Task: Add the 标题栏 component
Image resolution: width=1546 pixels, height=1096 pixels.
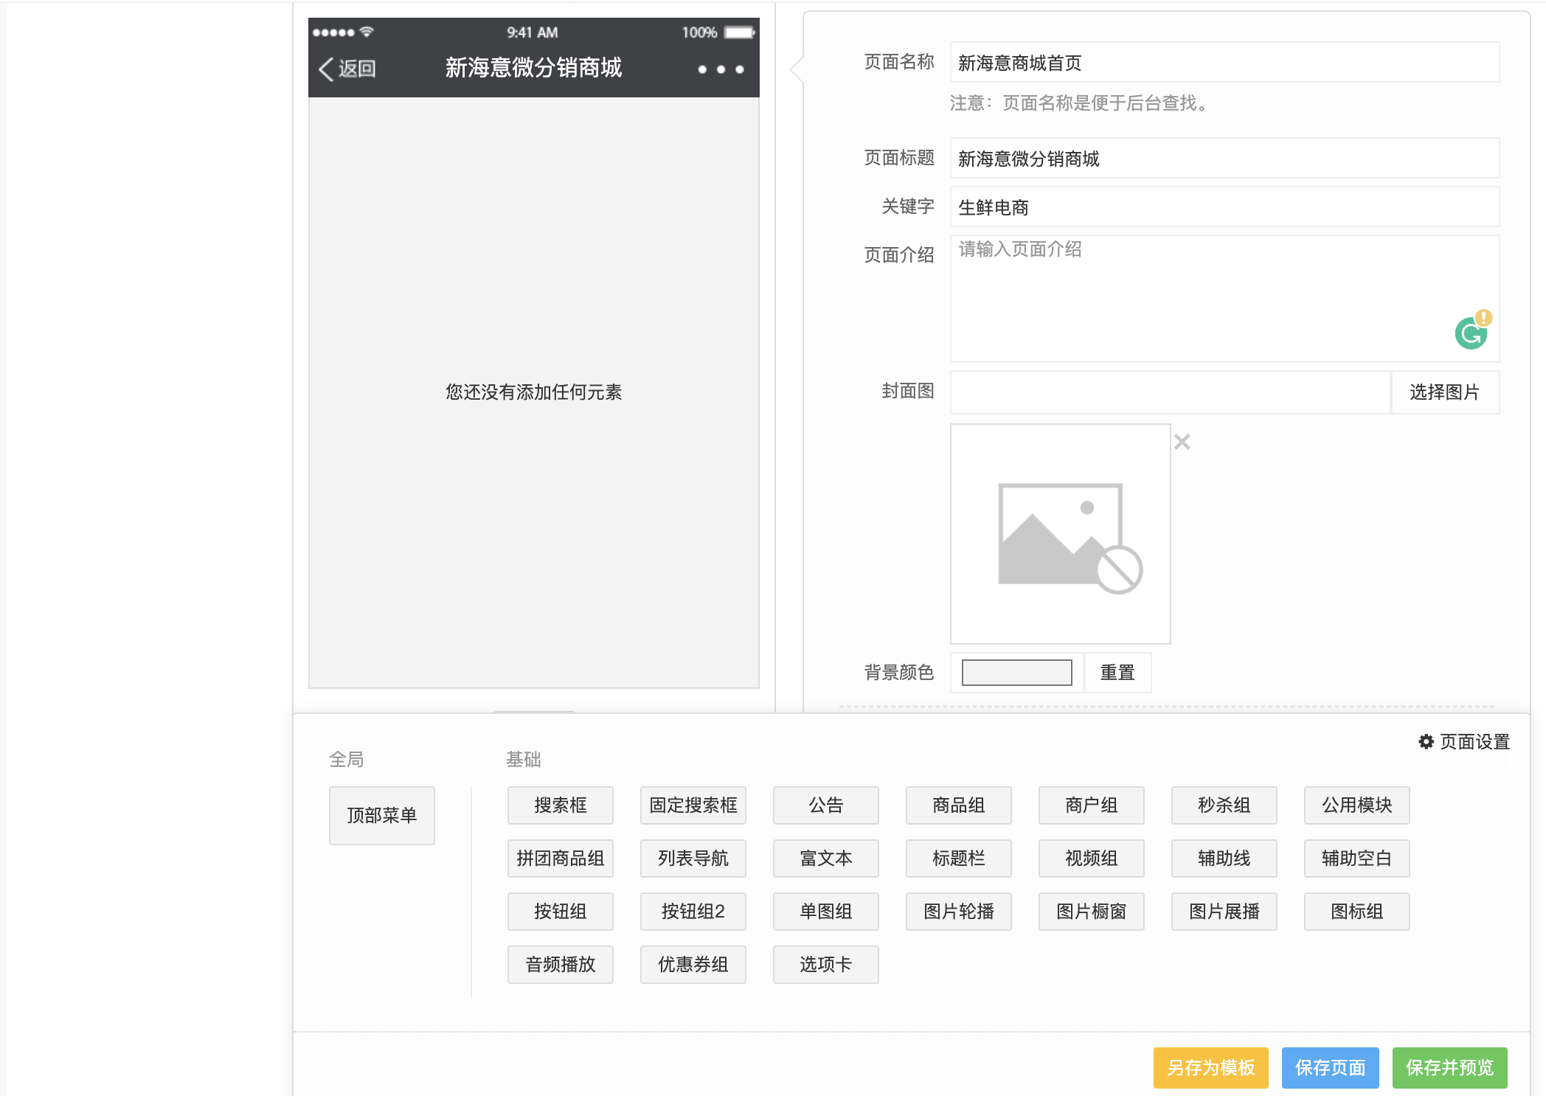Action: (959, 858)
